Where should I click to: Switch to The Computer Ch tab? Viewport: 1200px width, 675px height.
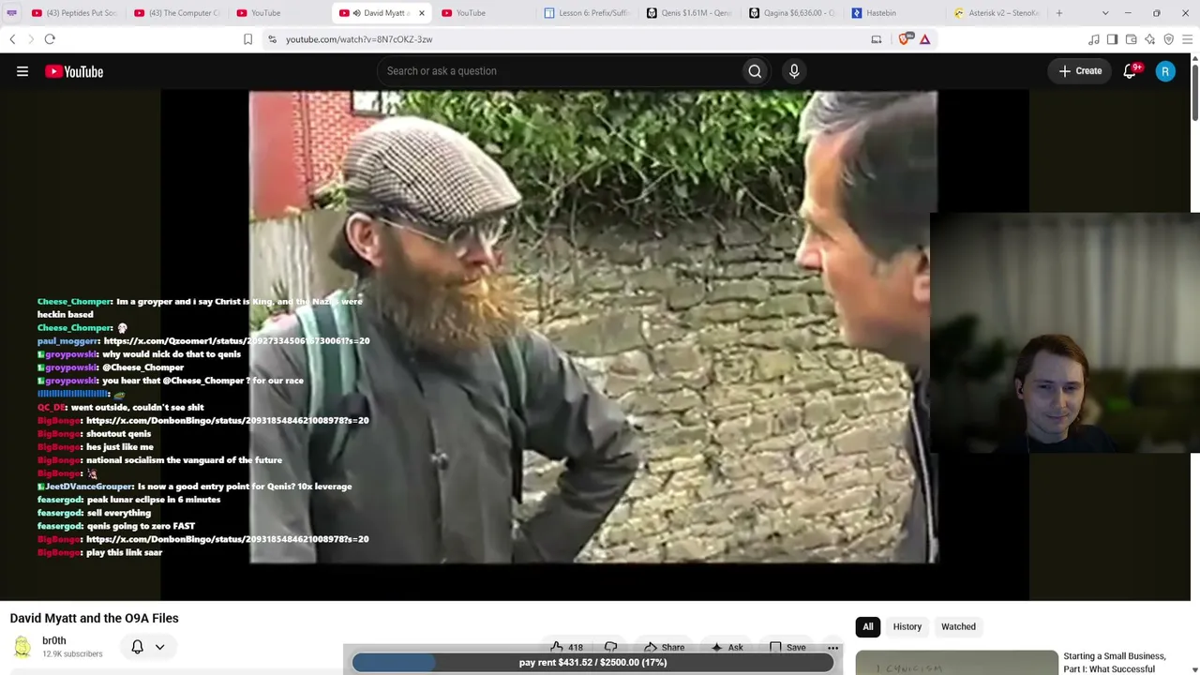pyautogui.click(x=177, y=13)
